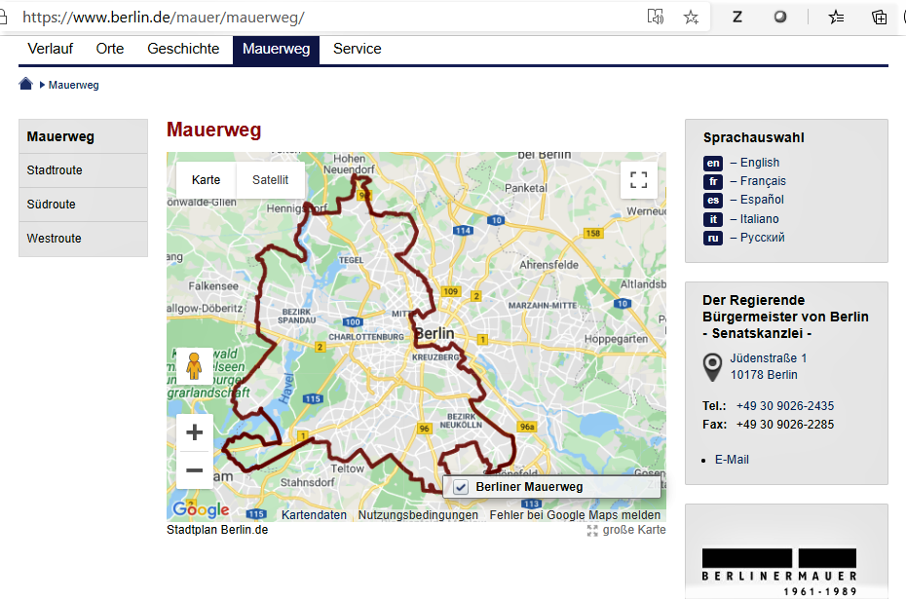This screenshot has width=906, height=599.
Task: Open Stadtplan Berlin.de link
Action: click(217, 530)
